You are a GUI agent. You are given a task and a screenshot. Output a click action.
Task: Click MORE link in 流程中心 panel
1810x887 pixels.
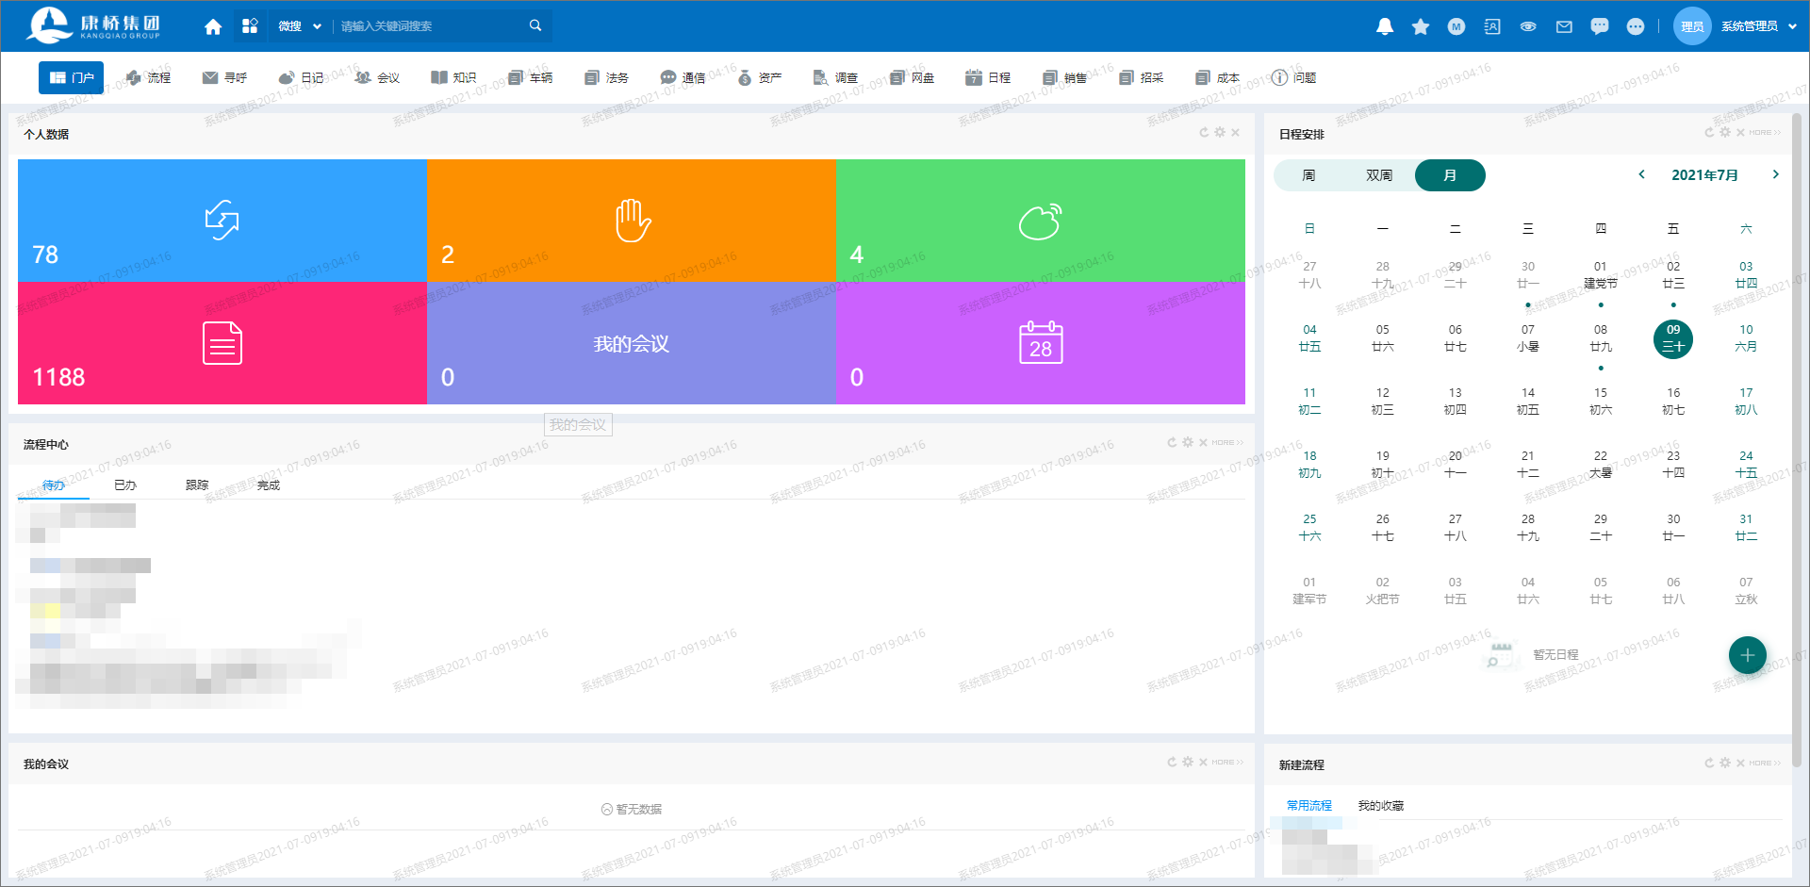1227,442
